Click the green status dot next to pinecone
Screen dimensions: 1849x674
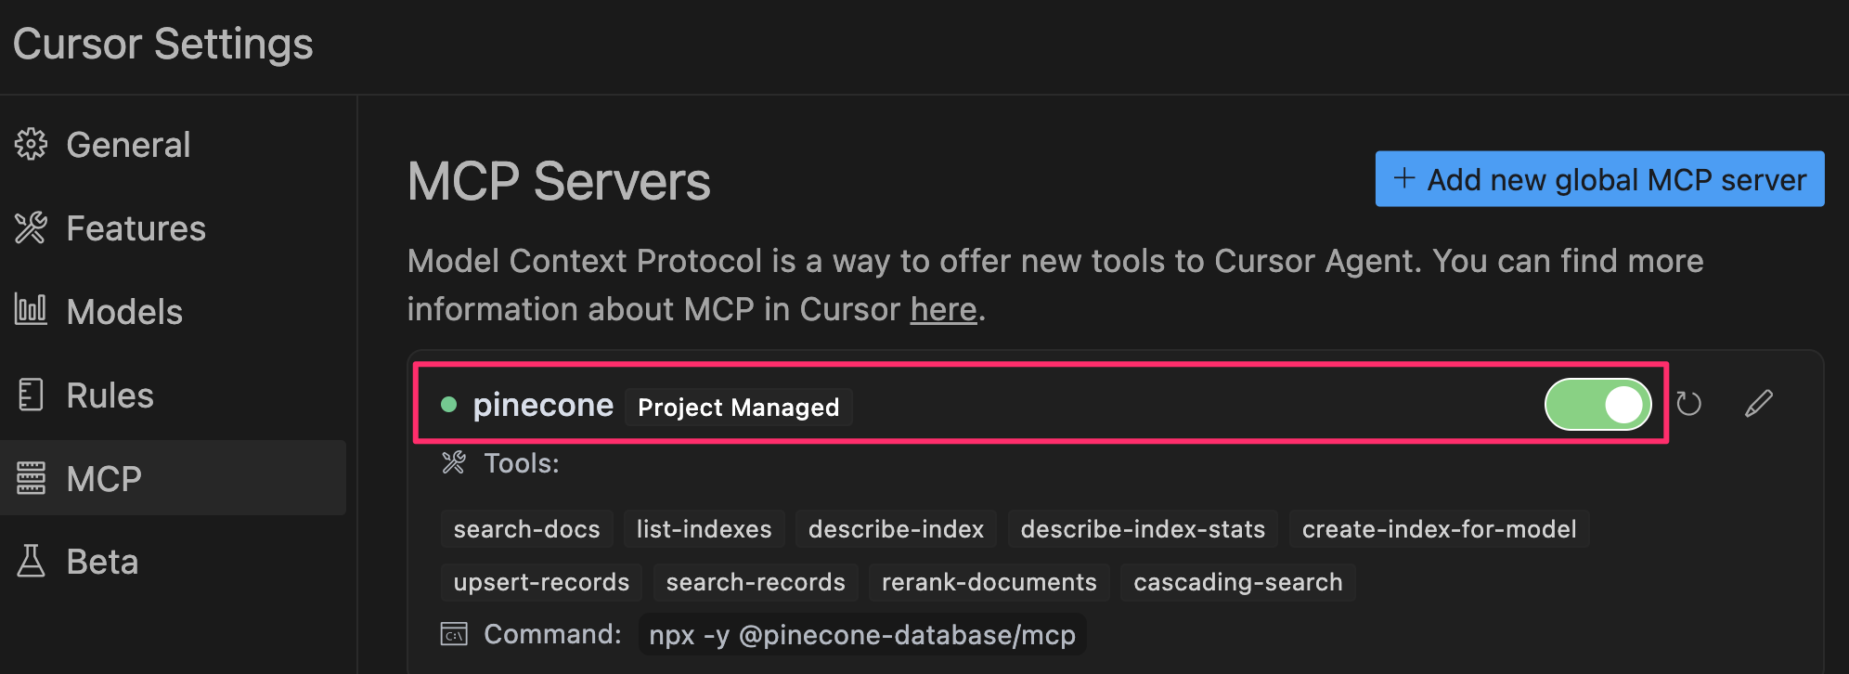[449, 403]
